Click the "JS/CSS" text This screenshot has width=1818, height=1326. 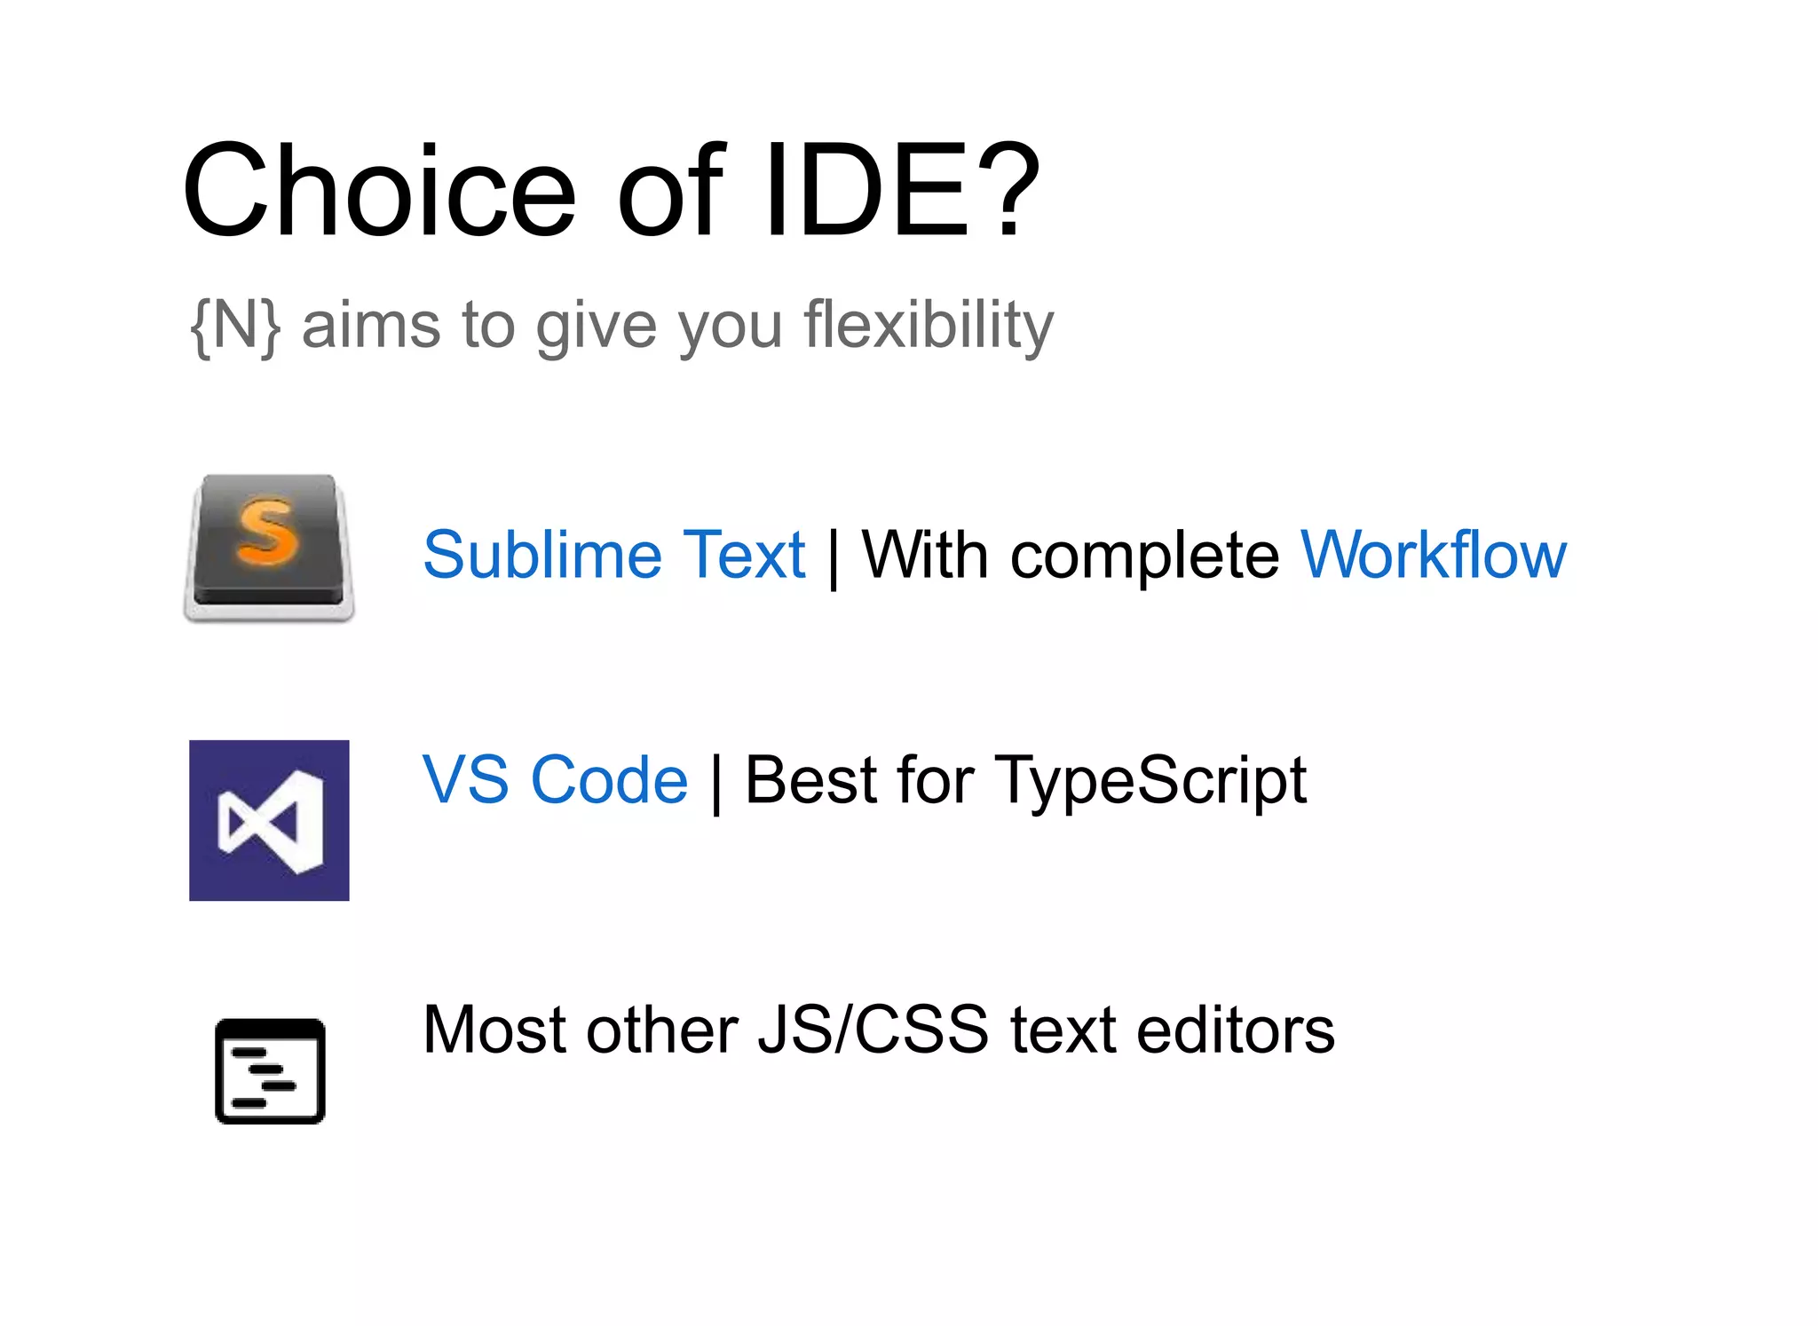tap(873, 1030)
